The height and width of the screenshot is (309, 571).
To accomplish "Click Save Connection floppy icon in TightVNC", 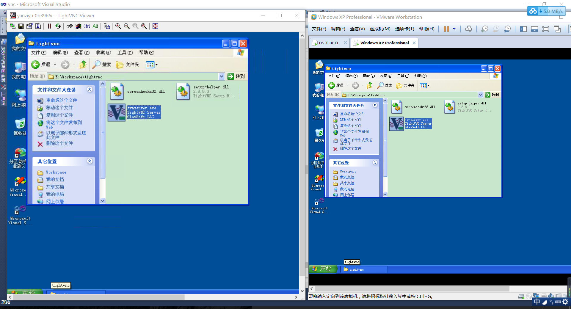I will 21,26.
